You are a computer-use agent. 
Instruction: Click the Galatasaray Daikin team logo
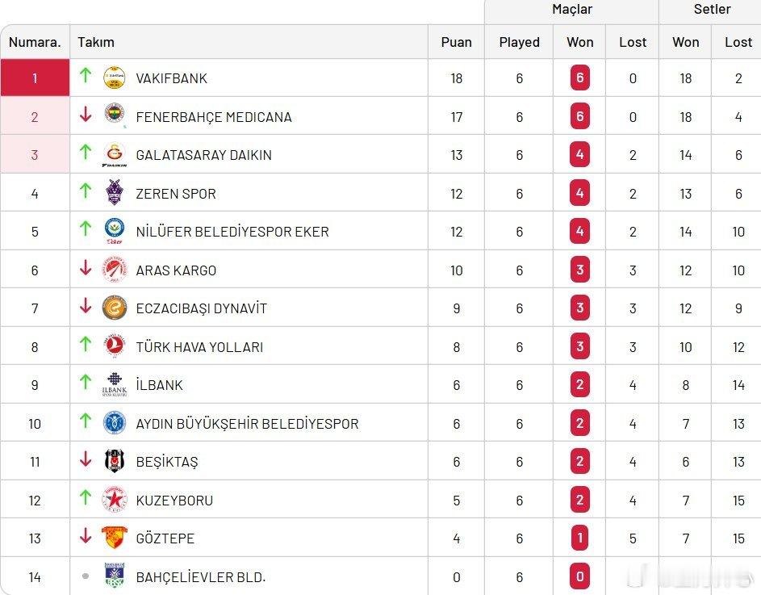pos(115,154)
